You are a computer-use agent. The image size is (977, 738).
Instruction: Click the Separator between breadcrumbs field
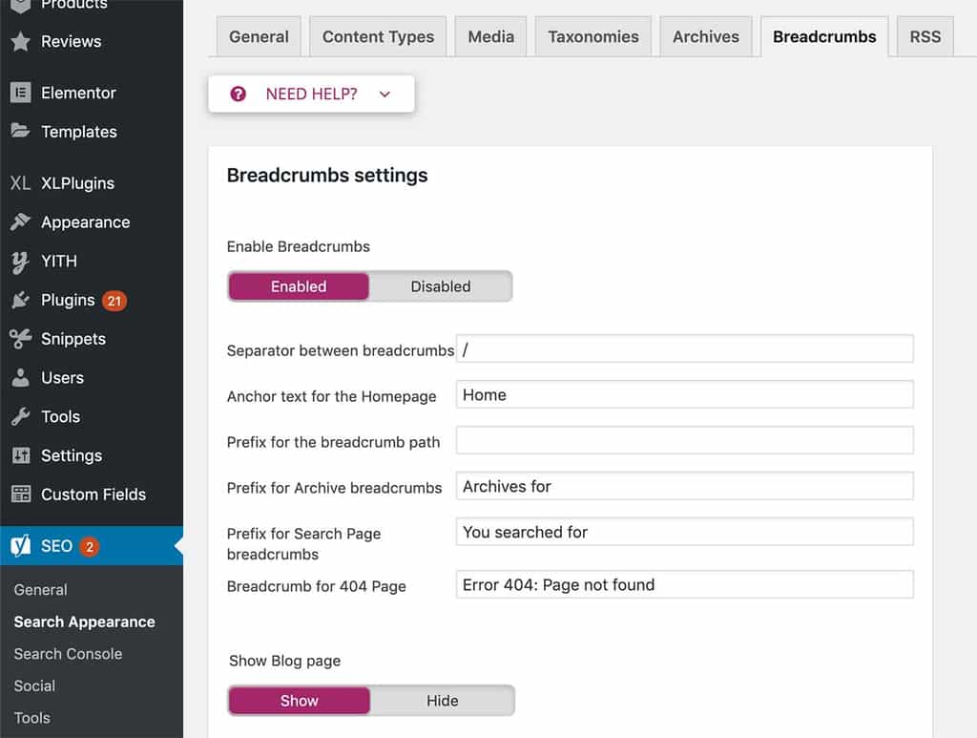pos(685,349)
